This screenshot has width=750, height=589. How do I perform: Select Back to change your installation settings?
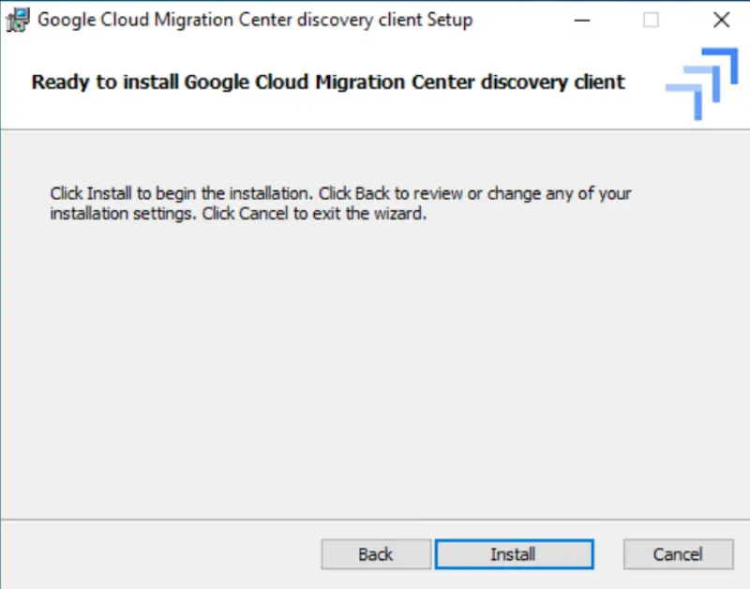click(x=375, y=553)
